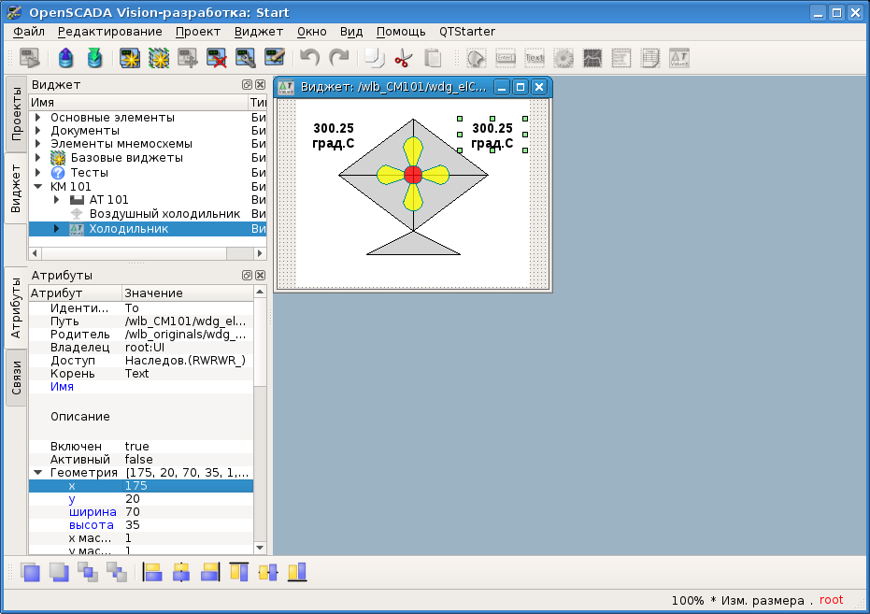The height and width of the screenshot is (614, 870).
Task: Expand the Основные элементы tree node
Action: 38,118
